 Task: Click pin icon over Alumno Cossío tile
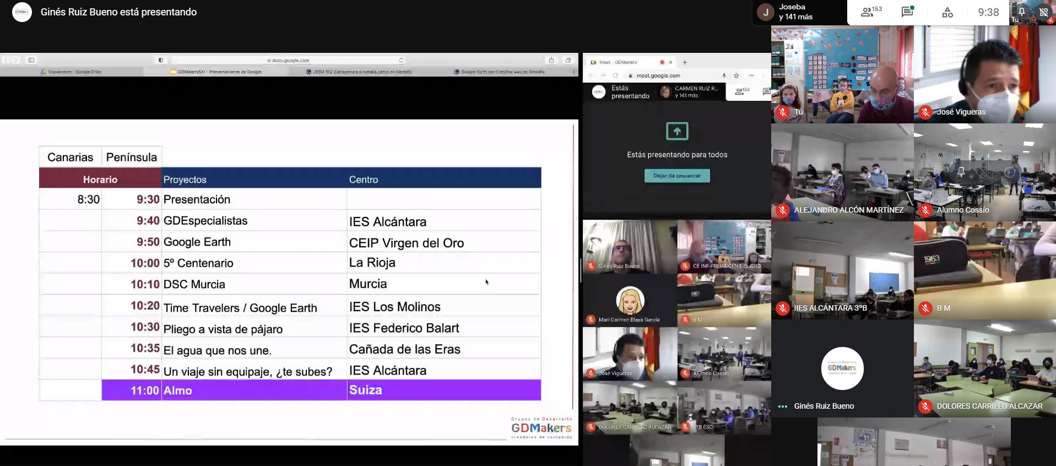click(x=961, y=172)
